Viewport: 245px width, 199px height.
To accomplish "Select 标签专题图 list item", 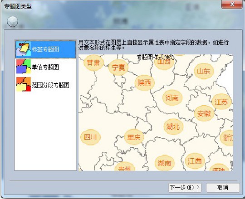I will tap(45, 49).
